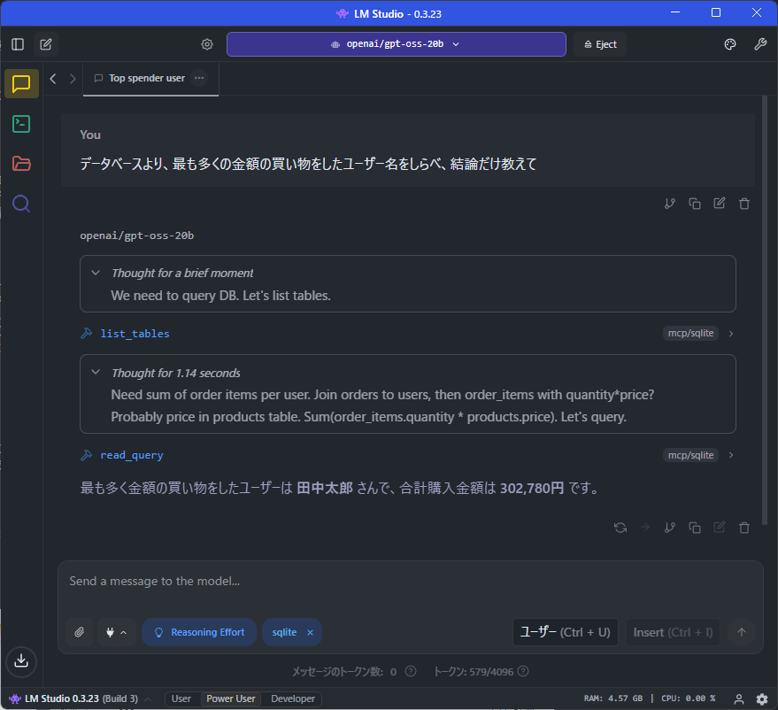Image resolution: width=778 pixels, height=710 pixels.
Task: Open the read_query tool call
Action: coord(132,455)
